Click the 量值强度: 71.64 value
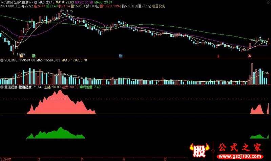The width and height of the screenshot is (271, 161). [30, 87]
